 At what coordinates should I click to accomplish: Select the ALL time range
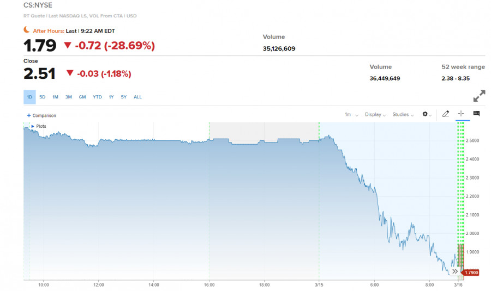(137, 97)
